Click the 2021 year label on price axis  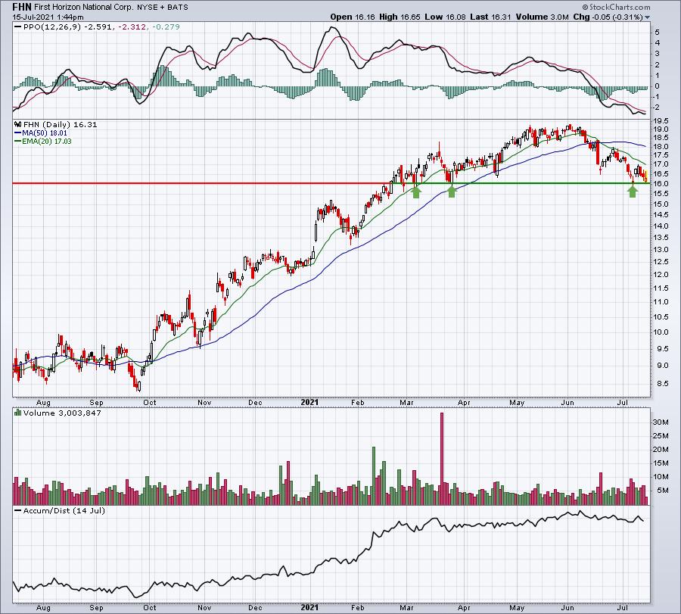(309, 402)
